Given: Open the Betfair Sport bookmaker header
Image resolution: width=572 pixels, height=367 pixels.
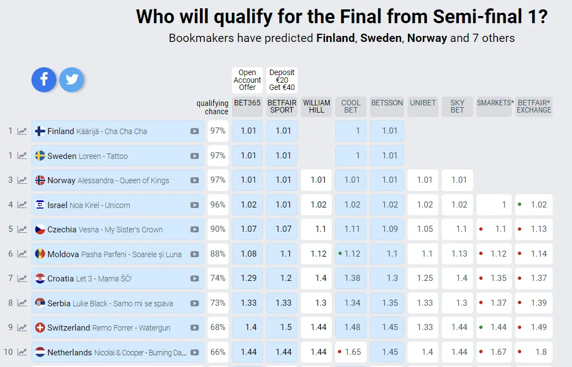Looking at the screenshot, I should 282,107.
